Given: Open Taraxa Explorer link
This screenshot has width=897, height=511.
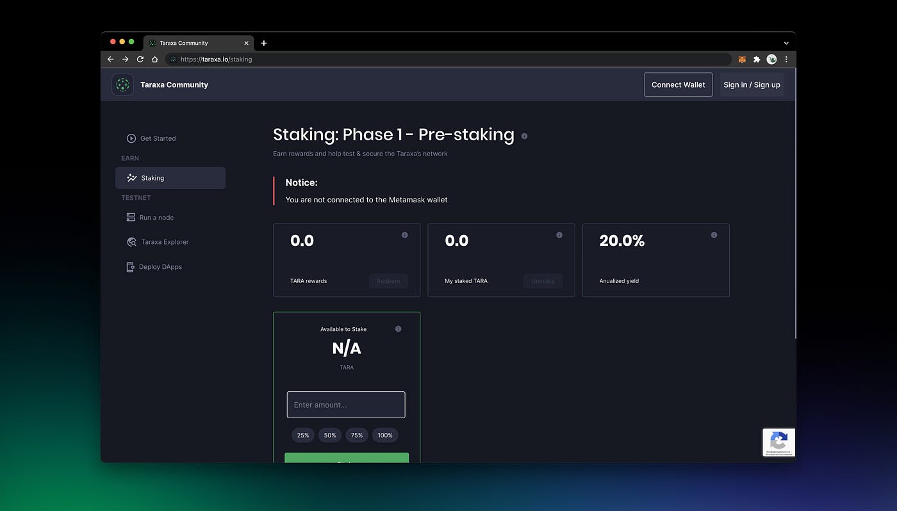Looking at the screenshot, I should 158,242.
